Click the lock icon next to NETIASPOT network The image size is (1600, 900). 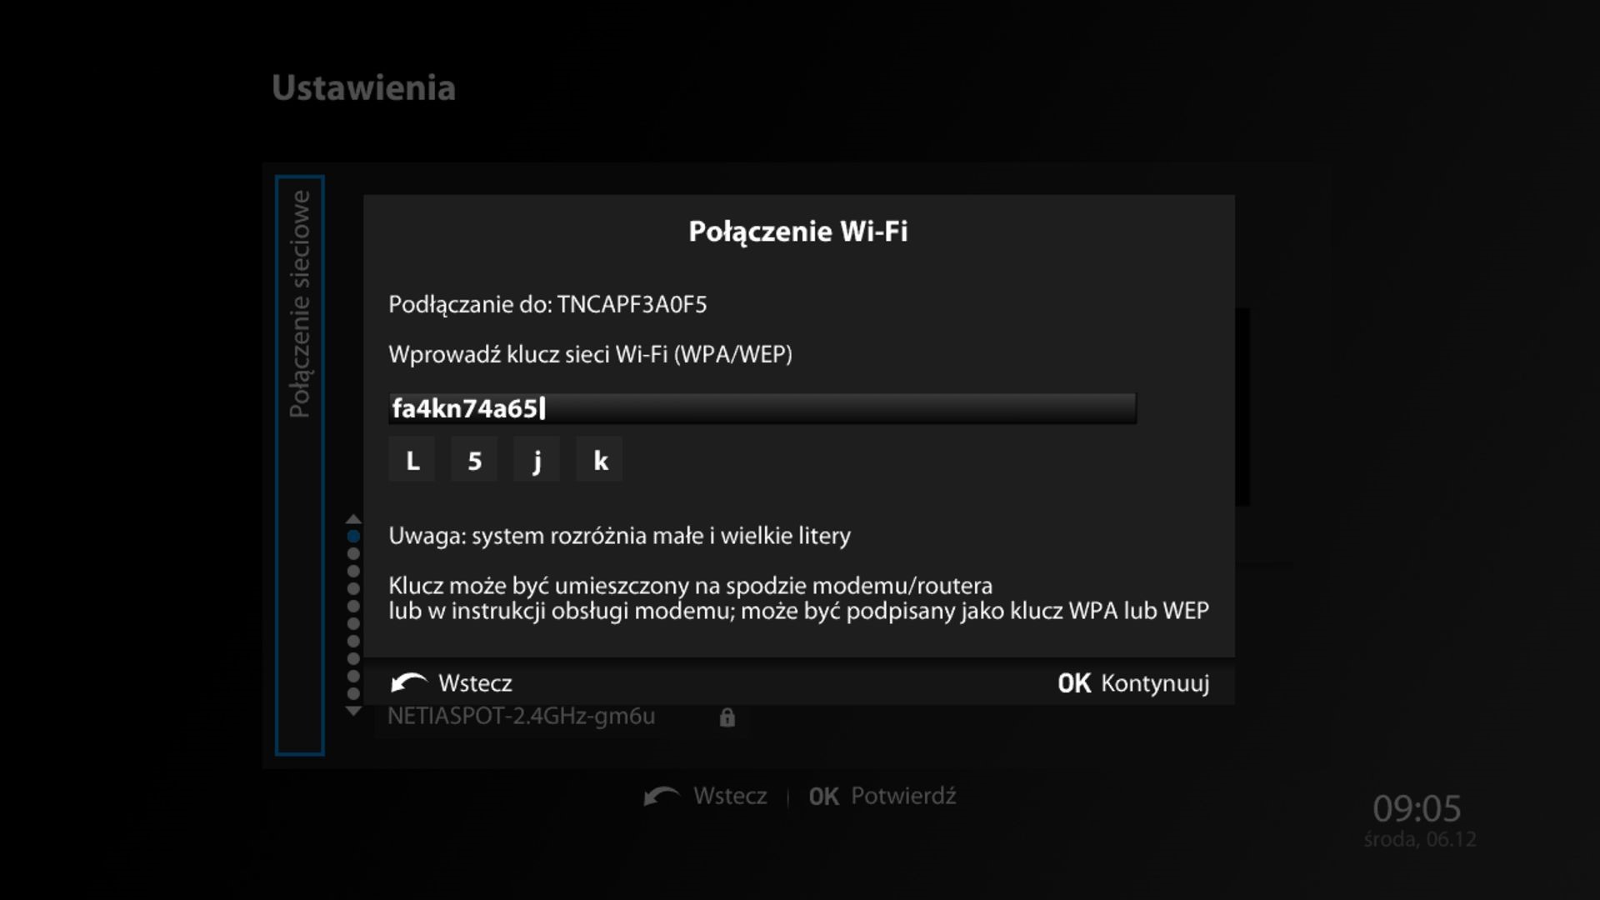pyautogui.click(x=727, y=717)
